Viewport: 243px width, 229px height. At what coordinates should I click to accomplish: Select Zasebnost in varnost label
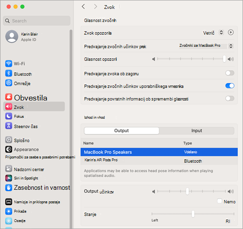click(42, 187)
